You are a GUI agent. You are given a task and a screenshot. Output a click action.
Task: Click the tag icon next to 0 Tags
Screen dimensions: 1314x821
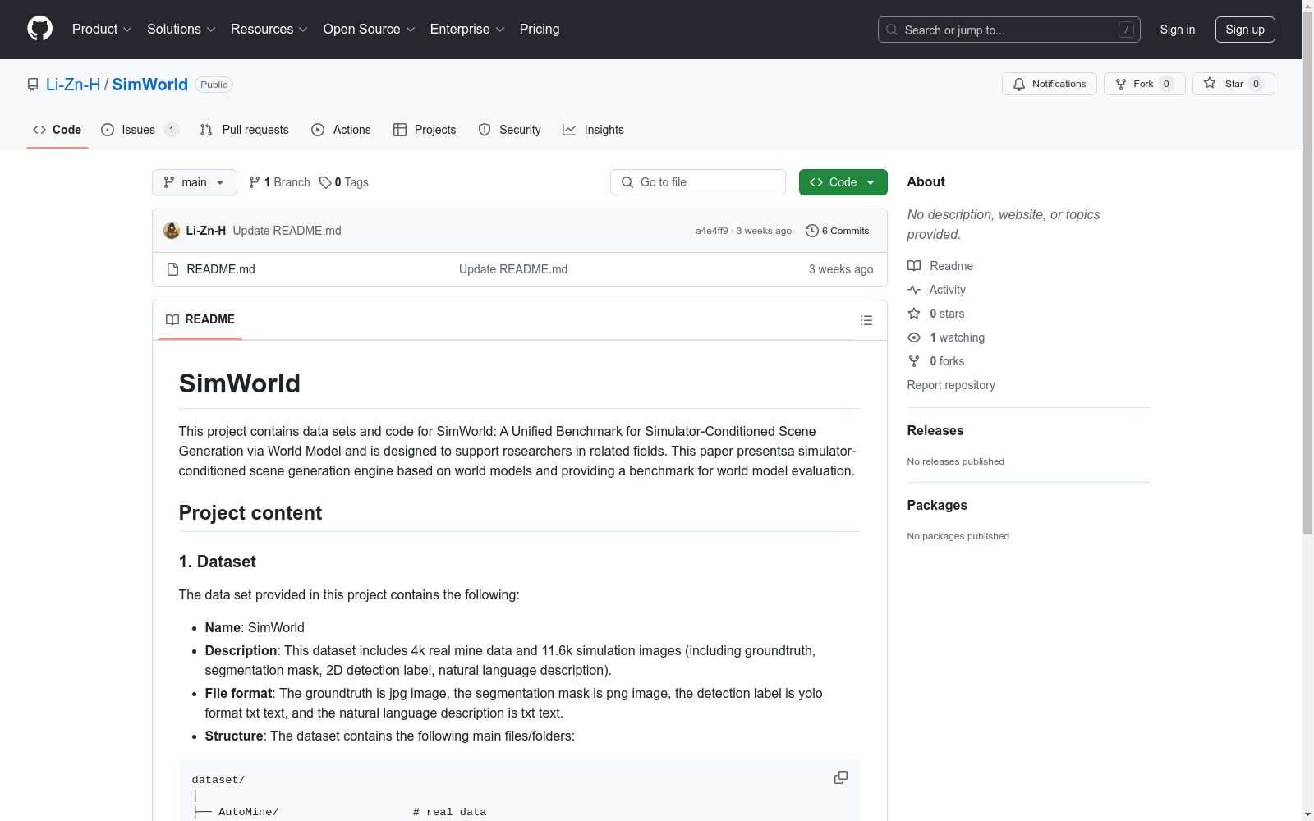325,182
